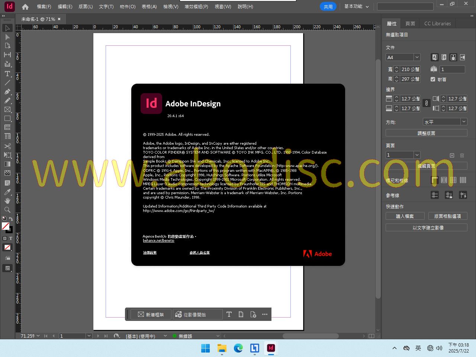The width and height of the screenshot is (476, 357).
Task: Select the Zoom tool magnifier
Action: coord(7,210)
